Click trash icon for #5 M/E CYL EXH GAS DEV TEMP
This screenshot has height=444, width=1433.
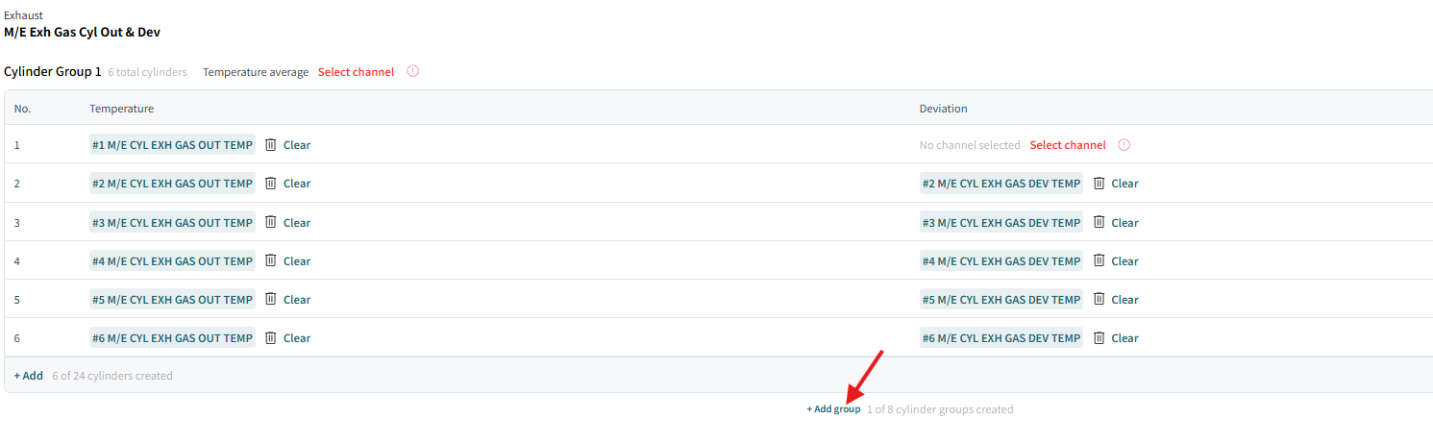click(x=1099, y=299)
